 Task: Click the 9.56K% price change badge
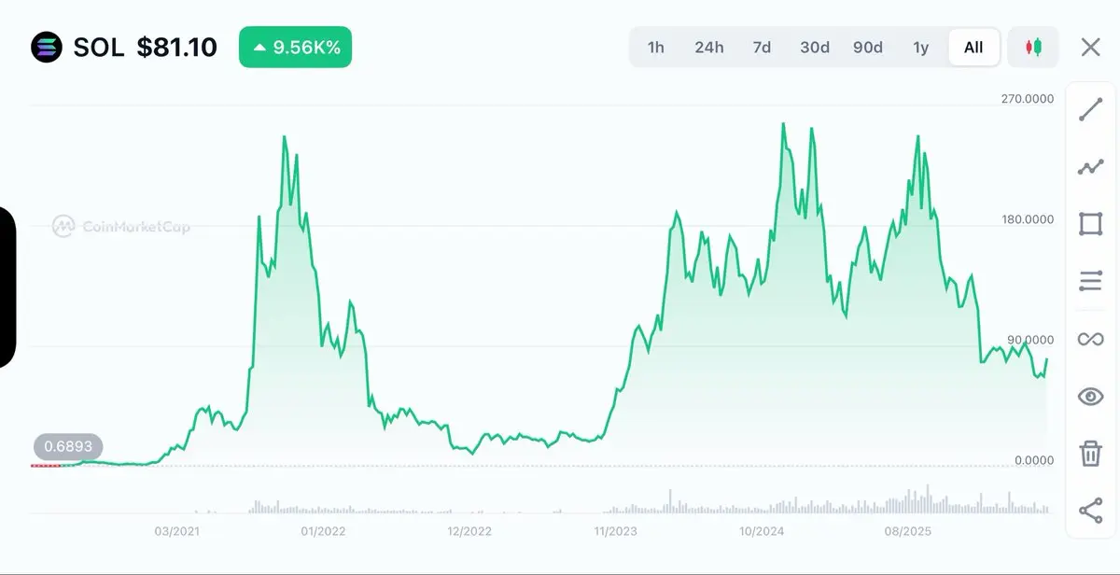click(x=295, y=47)
